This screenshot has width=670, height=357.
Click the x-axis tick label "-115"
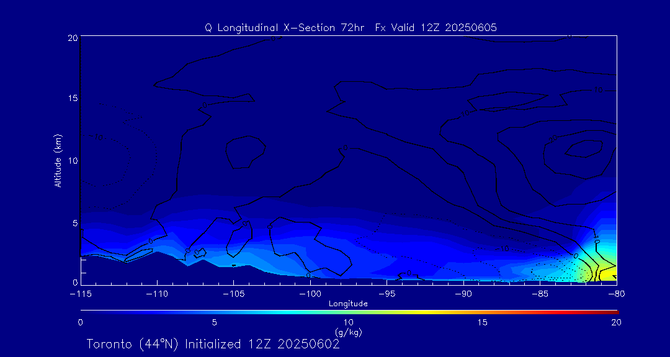[x=81, y=294]
